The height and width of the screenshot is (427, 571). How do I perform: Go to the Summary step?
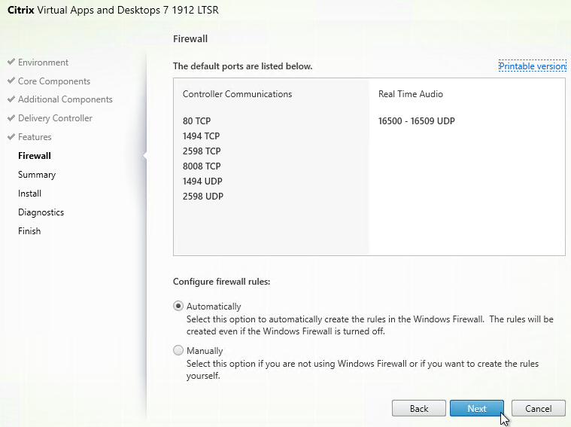pyautogui.click(x=37, y=175)
